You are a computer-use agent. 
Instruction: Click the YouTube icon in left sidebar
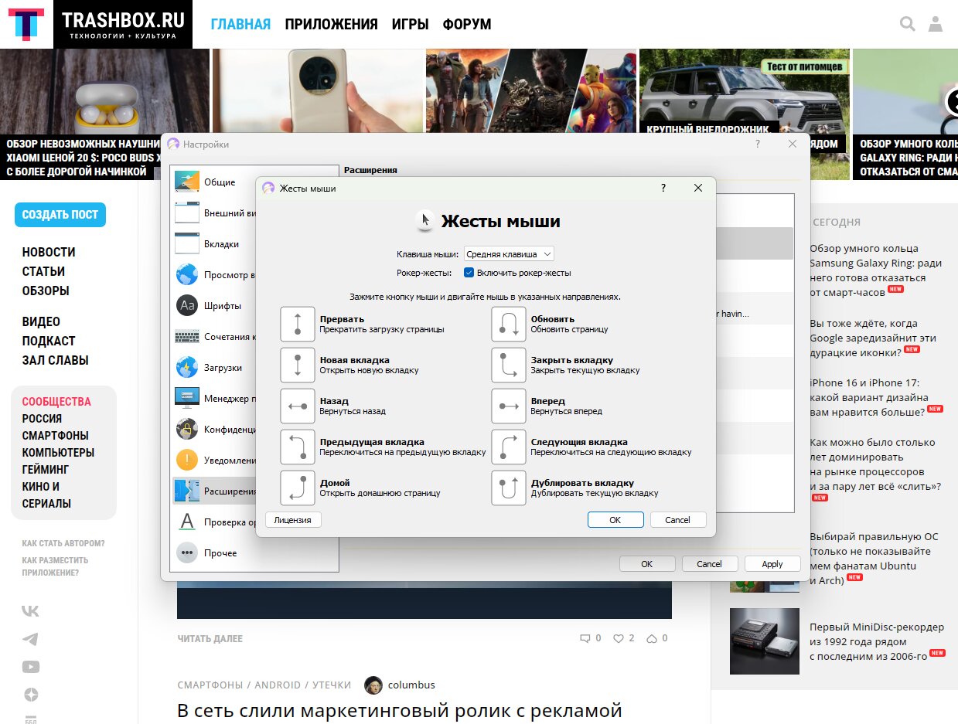click(x=30, y=667)
